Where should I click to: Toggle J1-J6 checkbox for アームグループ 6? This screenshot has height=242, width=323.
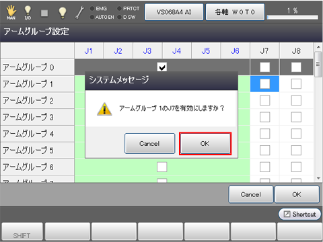(x=162, y=167)
